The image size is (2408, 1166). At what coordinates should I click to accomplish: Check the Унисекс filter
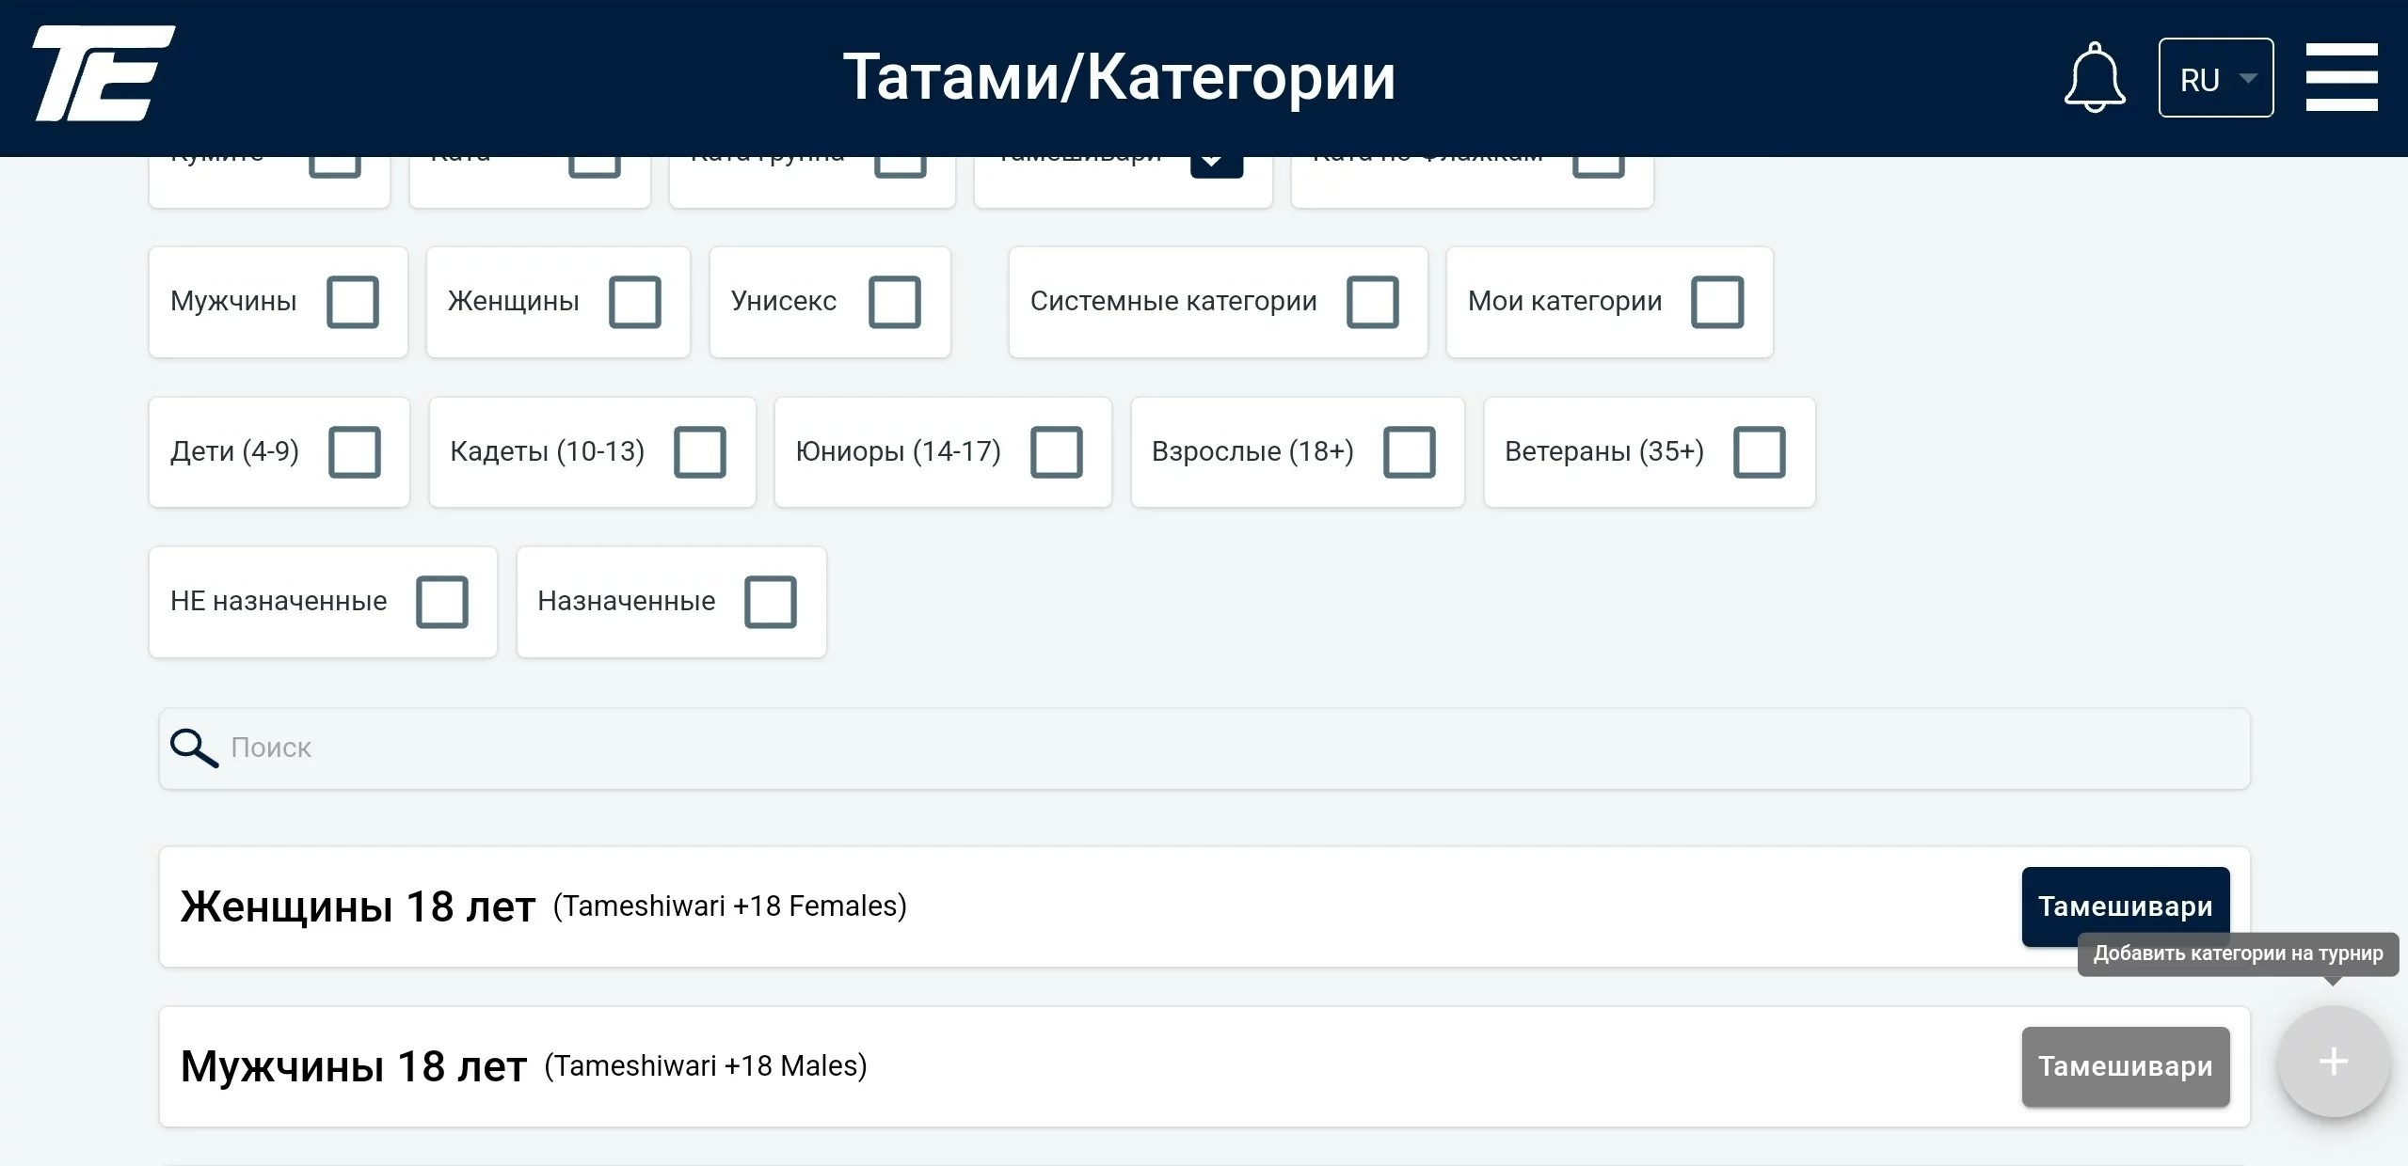point(895,302)
